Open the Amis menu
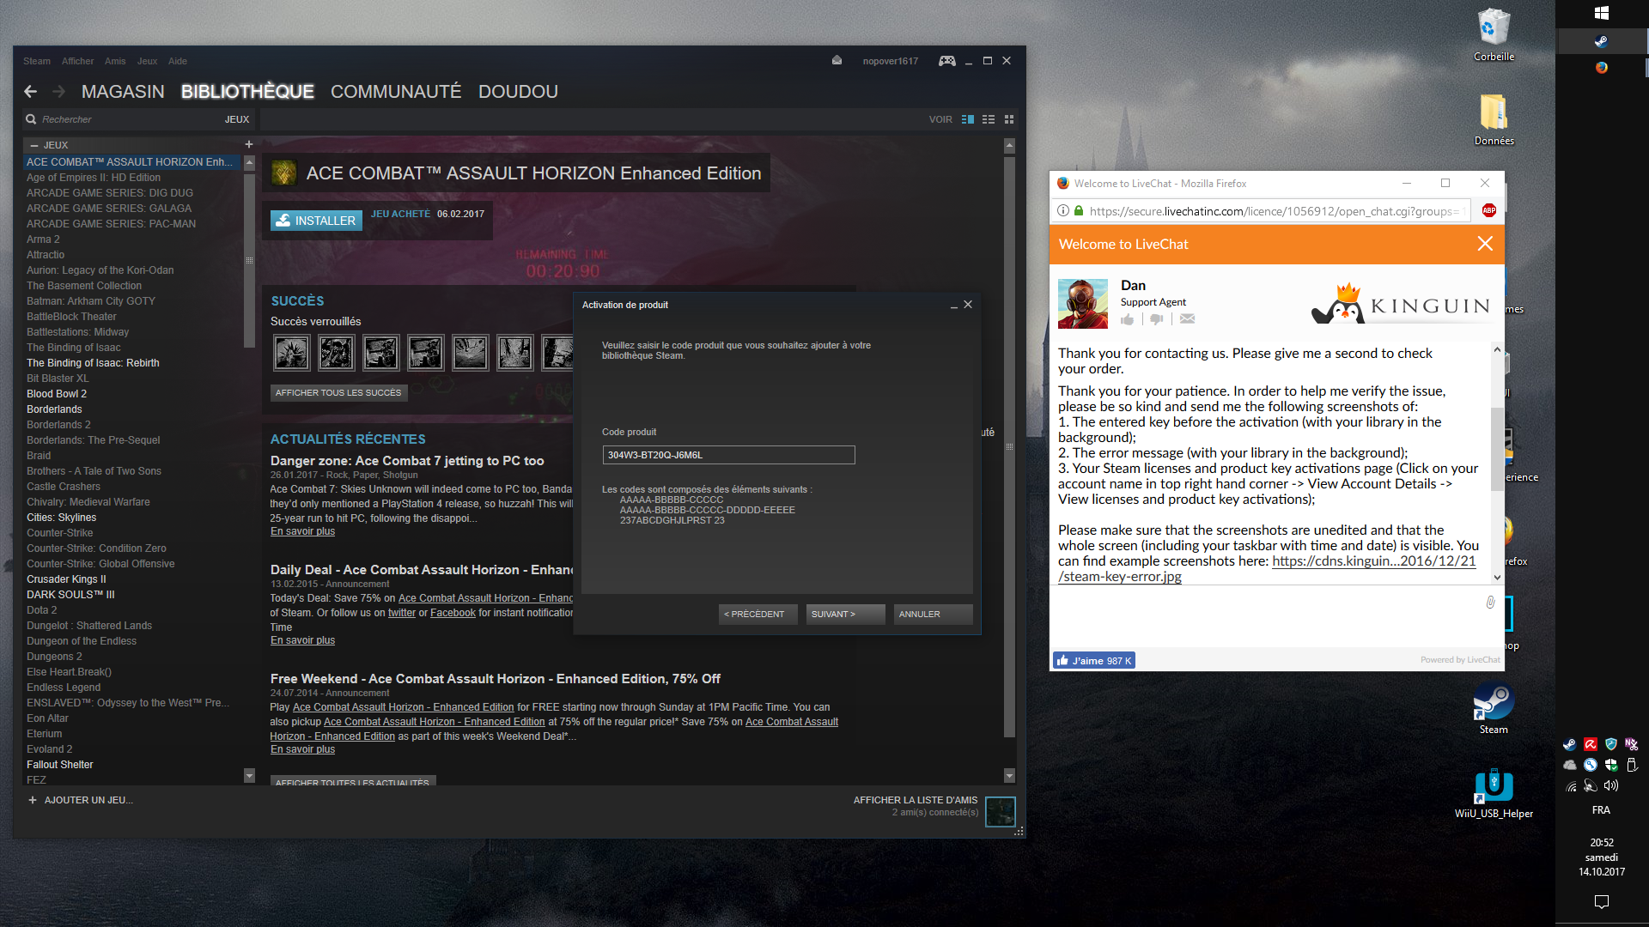The height and width of the screenshot is (927, 1649). pos(115,61)
